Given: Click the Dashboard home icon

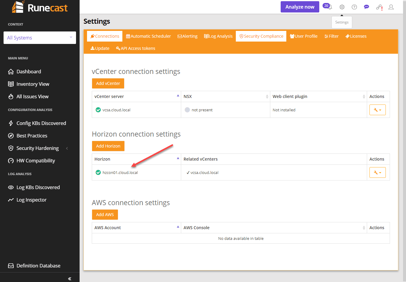Looking at the screenshot, I should click(11, 72).
